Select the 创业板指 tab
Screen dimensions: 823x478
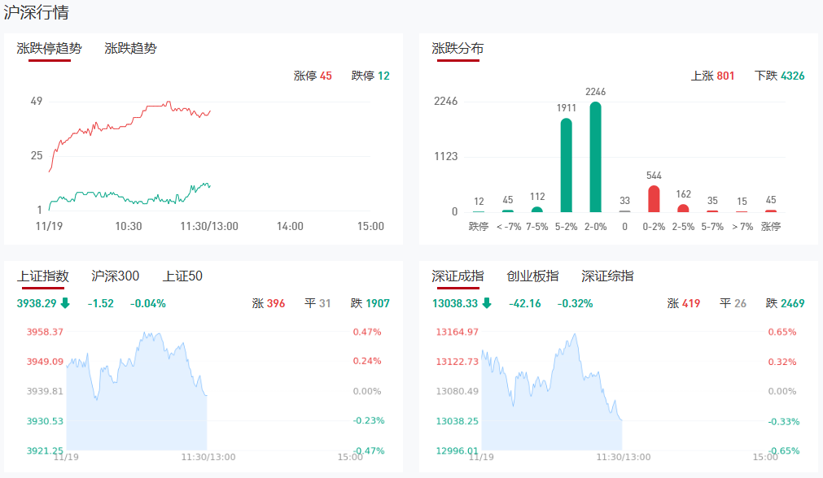click(532, 276)
